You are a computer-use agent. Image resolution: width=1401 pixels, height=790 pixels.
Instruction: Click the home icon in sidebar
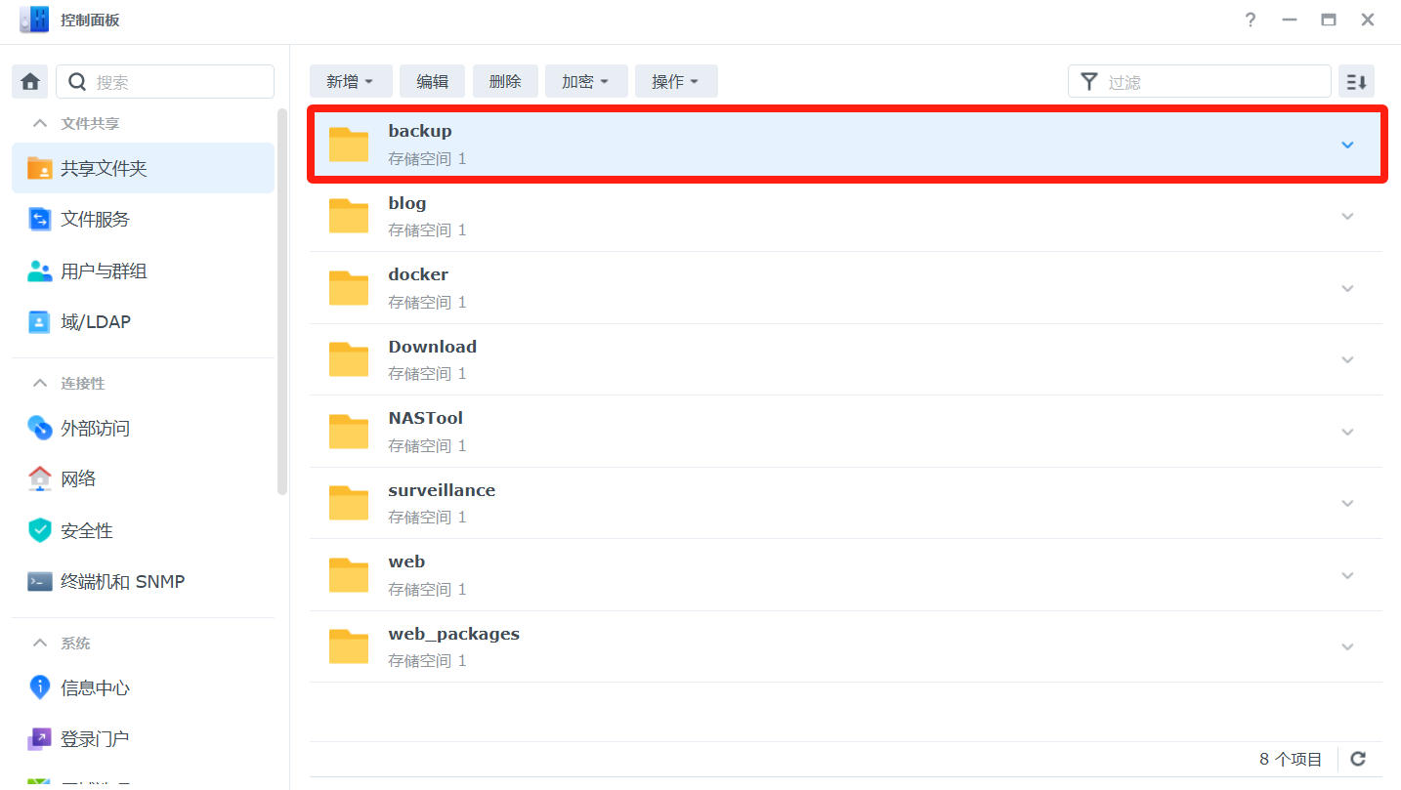point(30,82)
